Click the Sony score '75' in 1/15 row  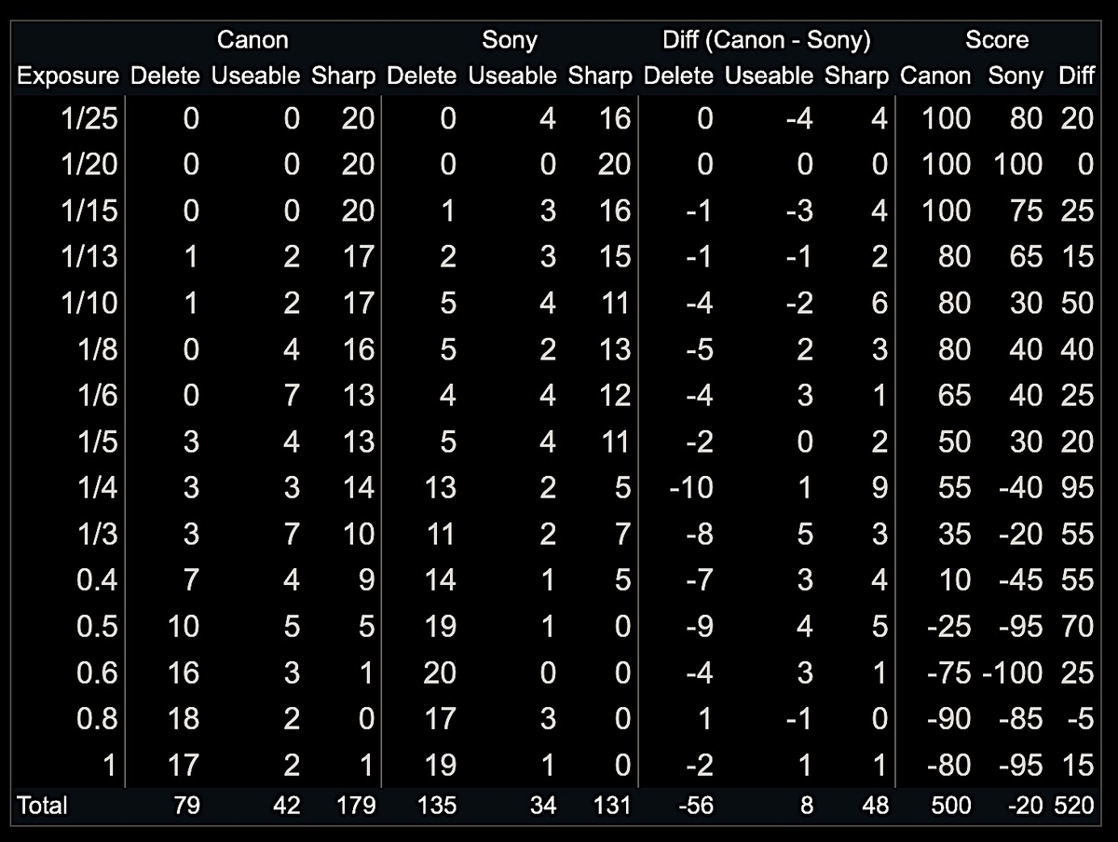click(x=1025, y=210)
